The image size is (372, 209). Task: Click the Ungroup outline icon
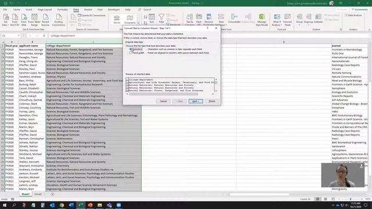point(309,17)
